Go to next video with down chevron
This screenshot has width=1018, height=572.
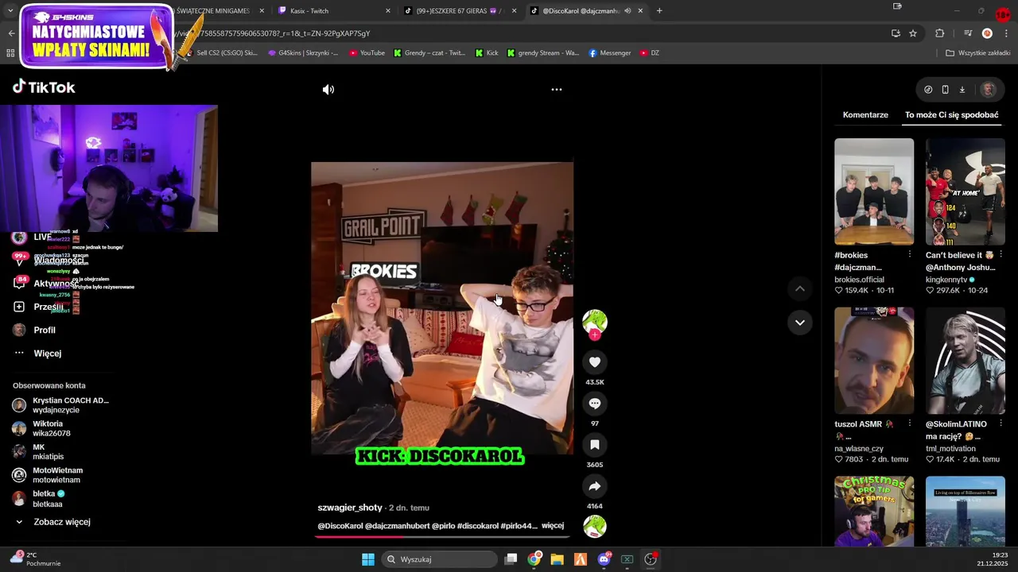coord(799,323)
